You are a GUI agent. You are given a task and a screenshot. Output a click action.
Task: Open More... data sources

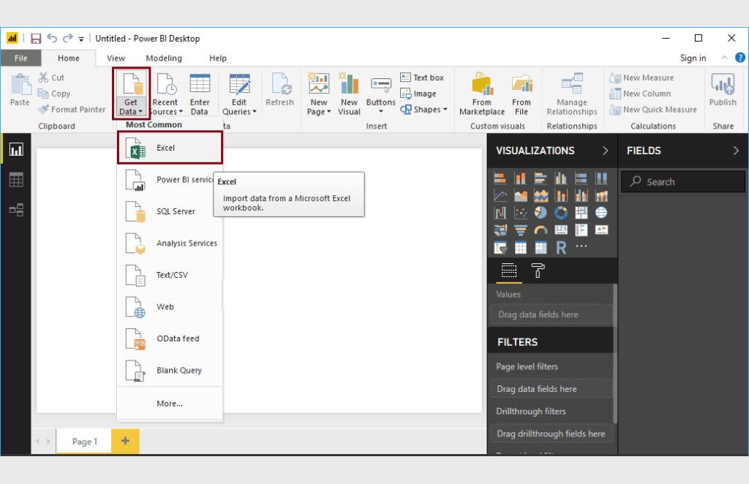[170, 404]
